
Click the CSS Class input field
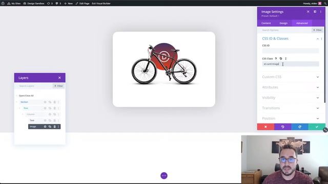coord(291,64)
